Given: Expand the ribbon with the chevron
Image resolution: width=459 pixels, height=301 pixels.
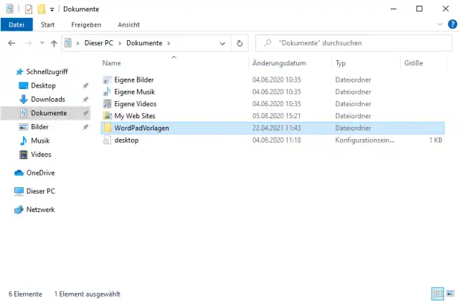Looking at the screenshot, I should click(x=440, y=24).
